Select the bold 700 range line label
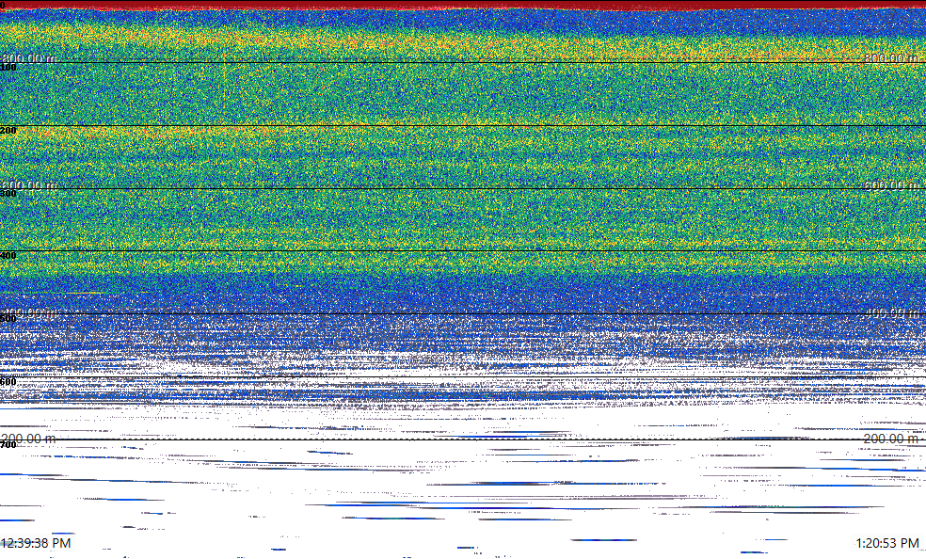Viewport: 926px width, 559px height. 8,445
